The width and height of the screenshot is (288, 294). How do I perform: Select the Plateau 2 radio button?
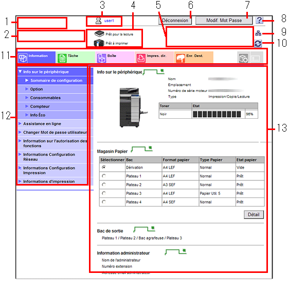coord(104,185)
